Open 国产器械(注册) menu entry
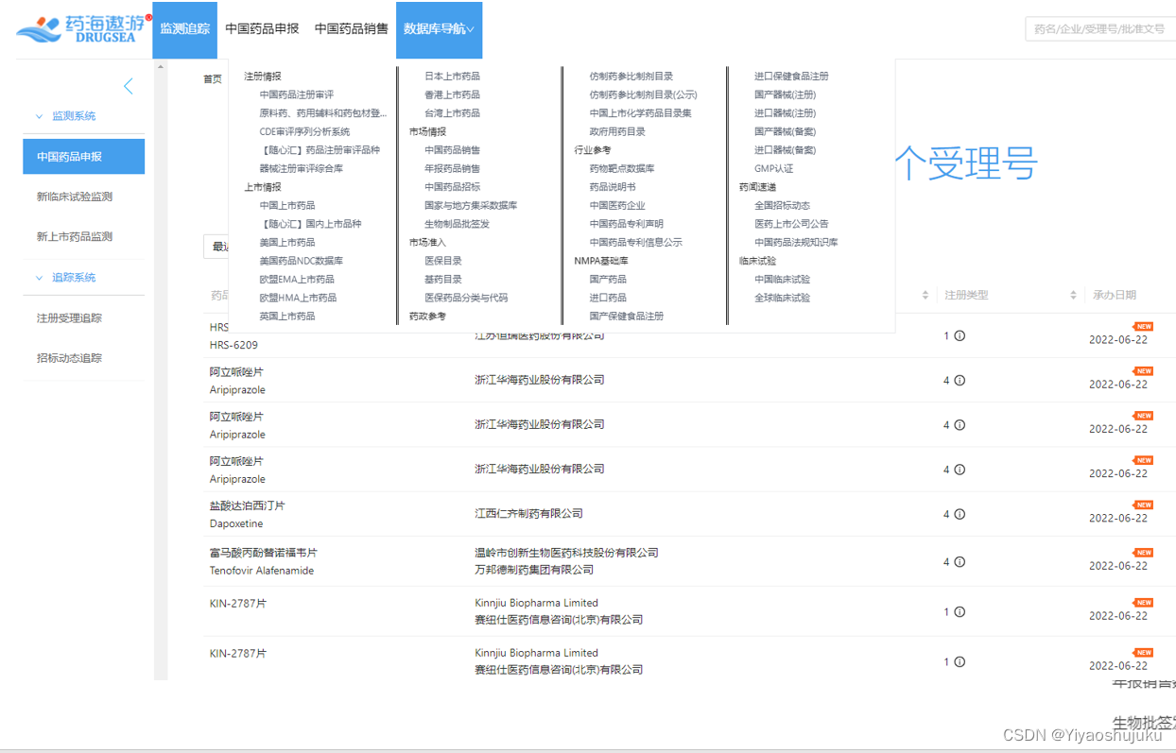The width and height of the screenshot is (1176, 753). pyautogui.click(x=785, y=94)
